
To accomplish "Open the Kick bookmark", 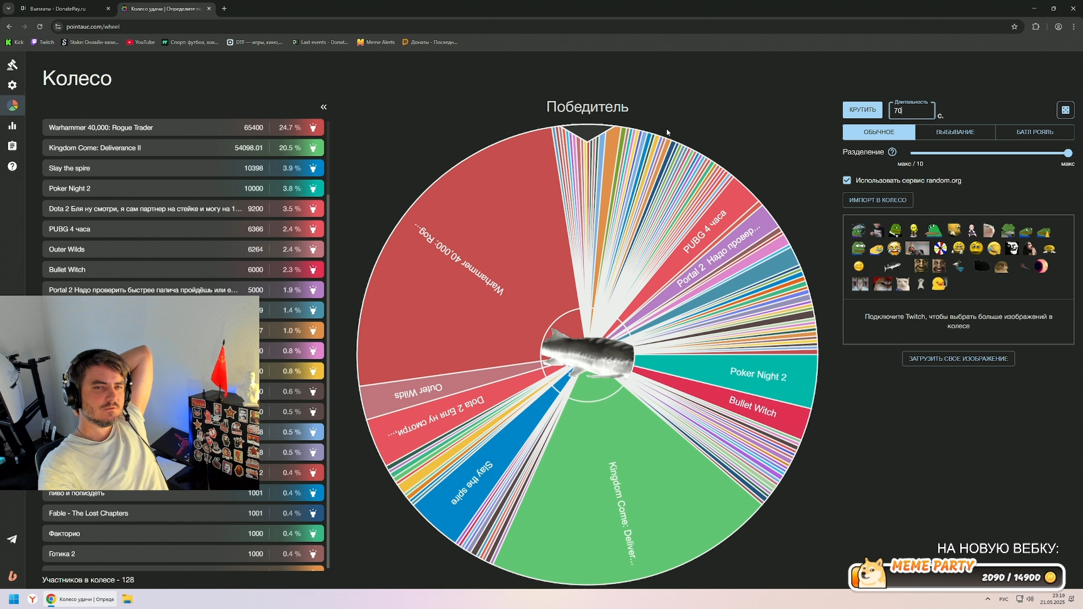I will coord(15,42).
